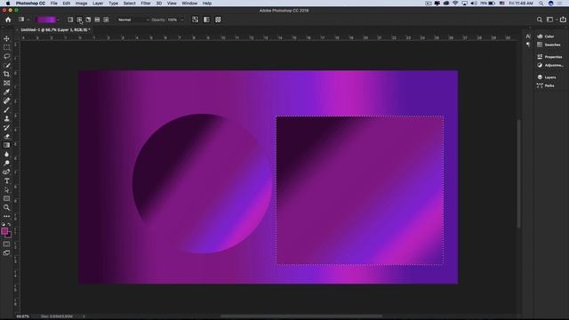Open the Search icon in options bar
Screen dimensions: 569x320
coord(540,20)
